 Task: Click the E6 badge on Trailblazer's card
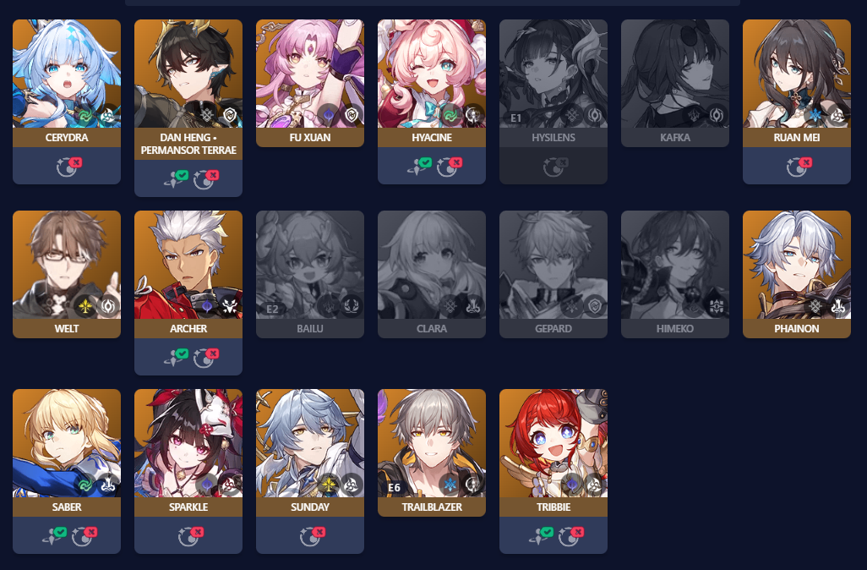(x=394, y=487)
